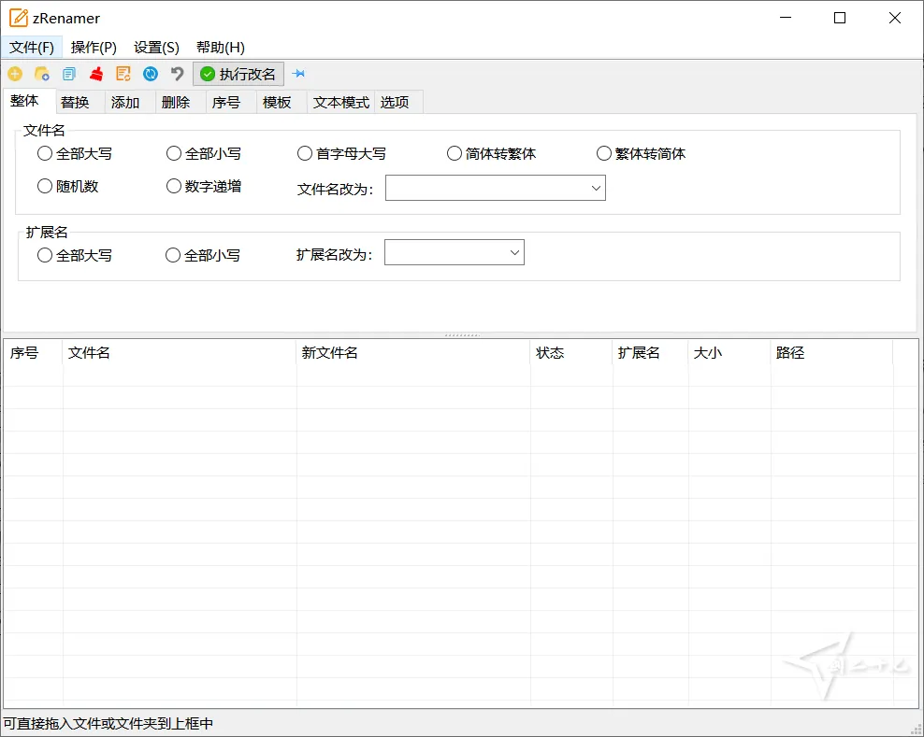Click the red broom clear-list icon
This screenshot has width=924, height=737.
click(94, 73)
